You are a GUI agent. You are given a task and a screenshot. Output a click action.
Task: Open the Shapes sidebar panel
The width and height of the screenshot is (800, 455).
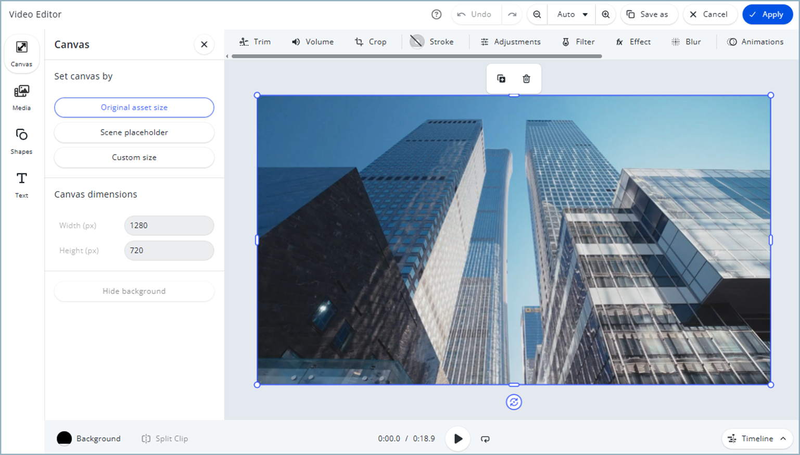[x=21, y=141]
